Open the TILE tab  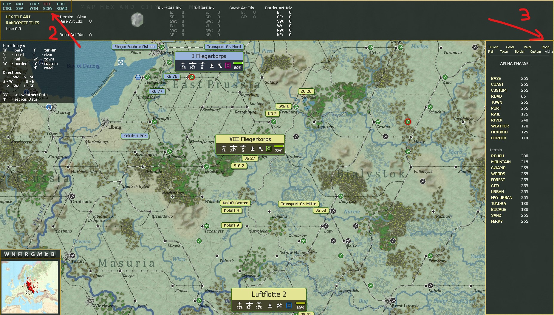[x=47, y=4]
